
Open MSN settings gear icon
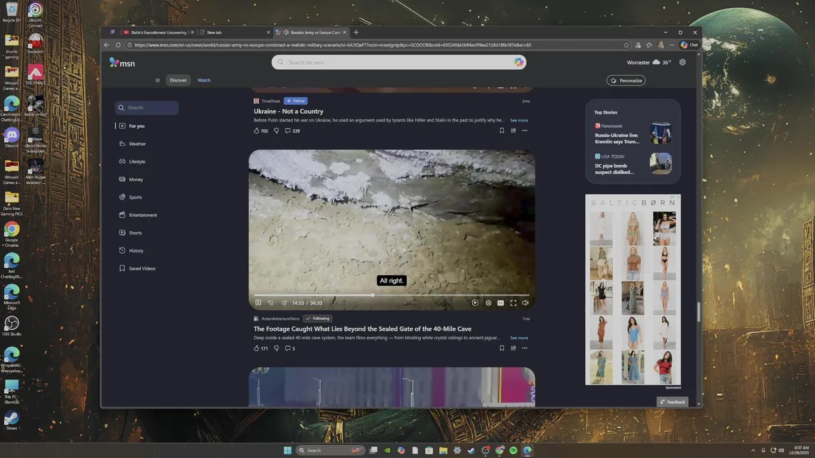click(683, 62)
